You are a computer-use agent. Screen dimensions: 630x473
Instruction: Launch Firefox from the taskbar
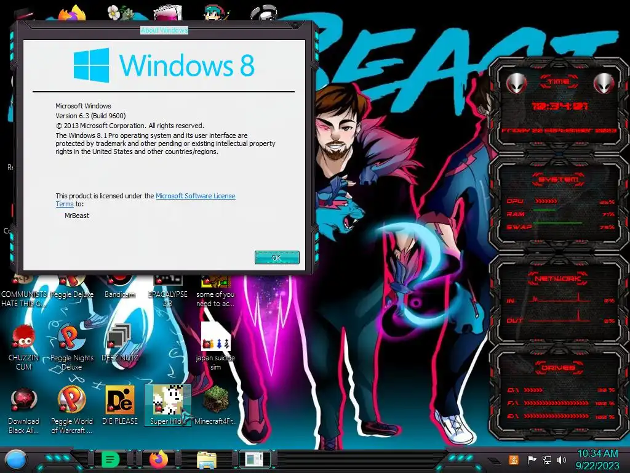pos(159,459)
